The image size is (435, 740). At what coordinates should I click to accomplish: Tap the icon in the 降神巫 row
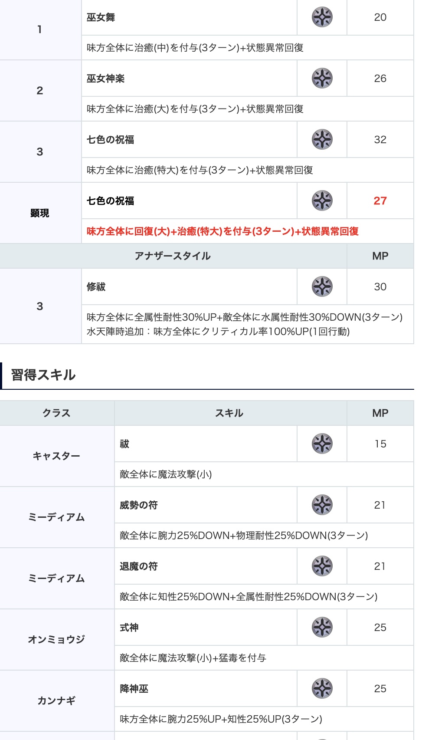[x=322, y=688]
